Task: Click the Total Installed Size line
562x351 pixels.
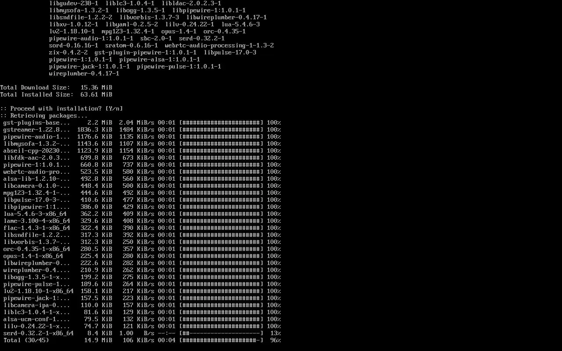Action: click(x=56, y=95)
